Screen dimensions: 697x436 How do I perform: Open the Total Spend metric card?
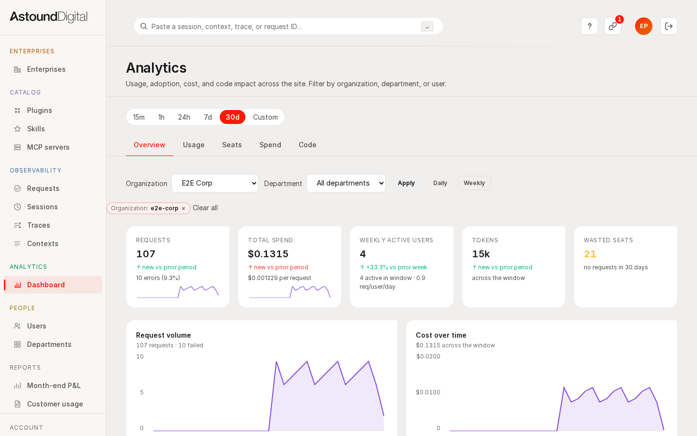point(289,267)
